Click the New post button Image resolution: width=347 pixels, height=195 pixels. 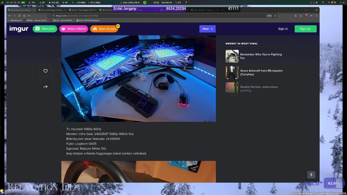45,29
